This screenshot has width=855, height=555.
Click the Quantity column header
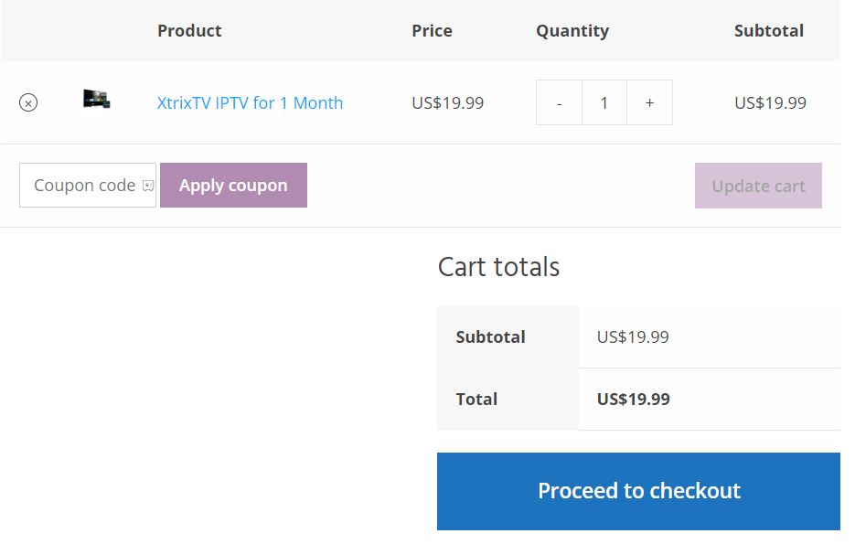pyautogui.click(x=572, y=30)
